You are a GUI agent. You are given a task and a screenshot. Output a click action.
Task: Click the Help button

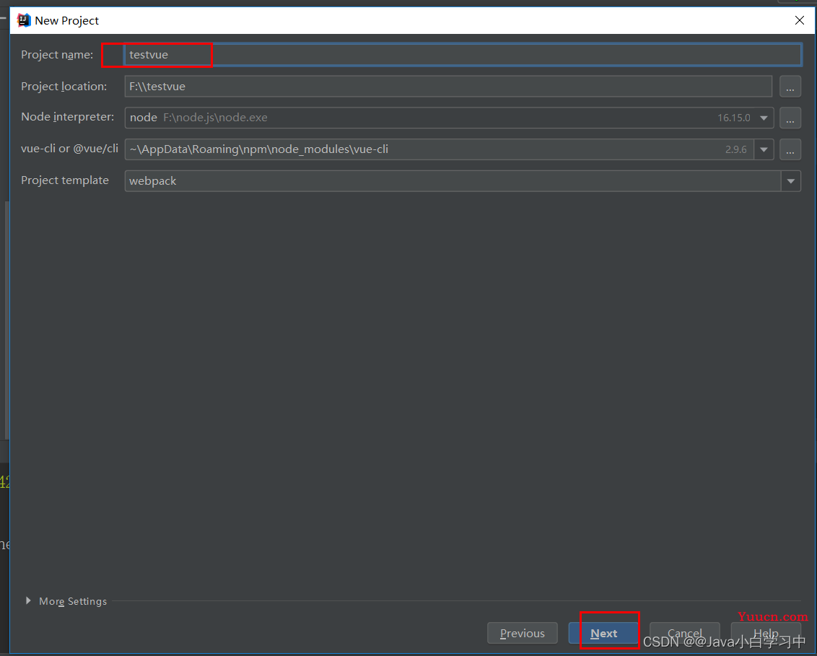(x=766, y=633)
